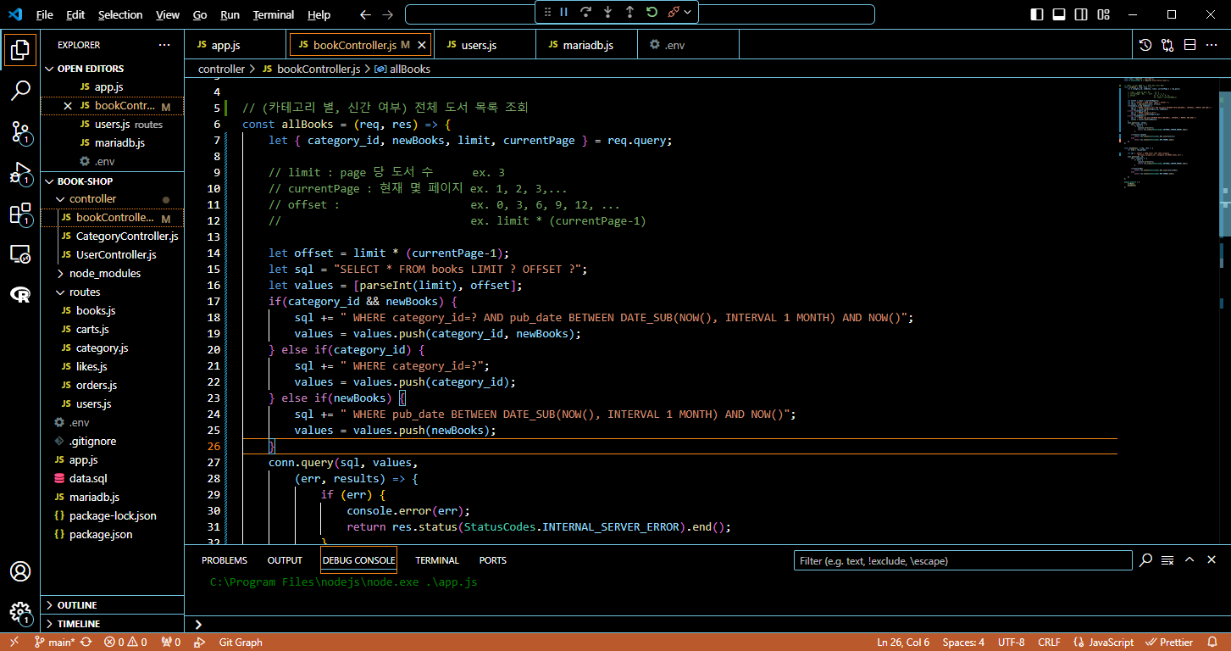Screen dimensions: 1231x651
Task: Open the Explorer view in the activity bar
Action: point(20,49)
